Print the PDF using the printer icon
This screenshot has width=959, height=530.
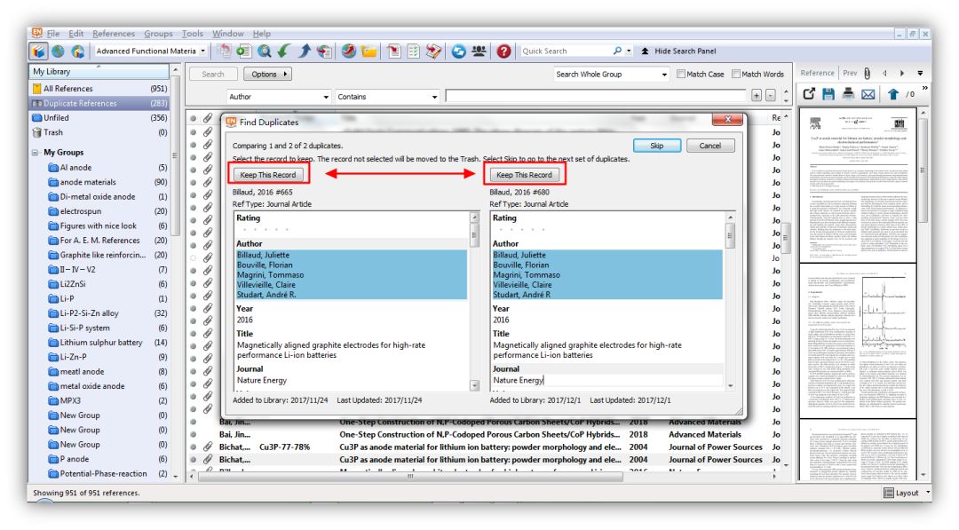coord(848,94)
